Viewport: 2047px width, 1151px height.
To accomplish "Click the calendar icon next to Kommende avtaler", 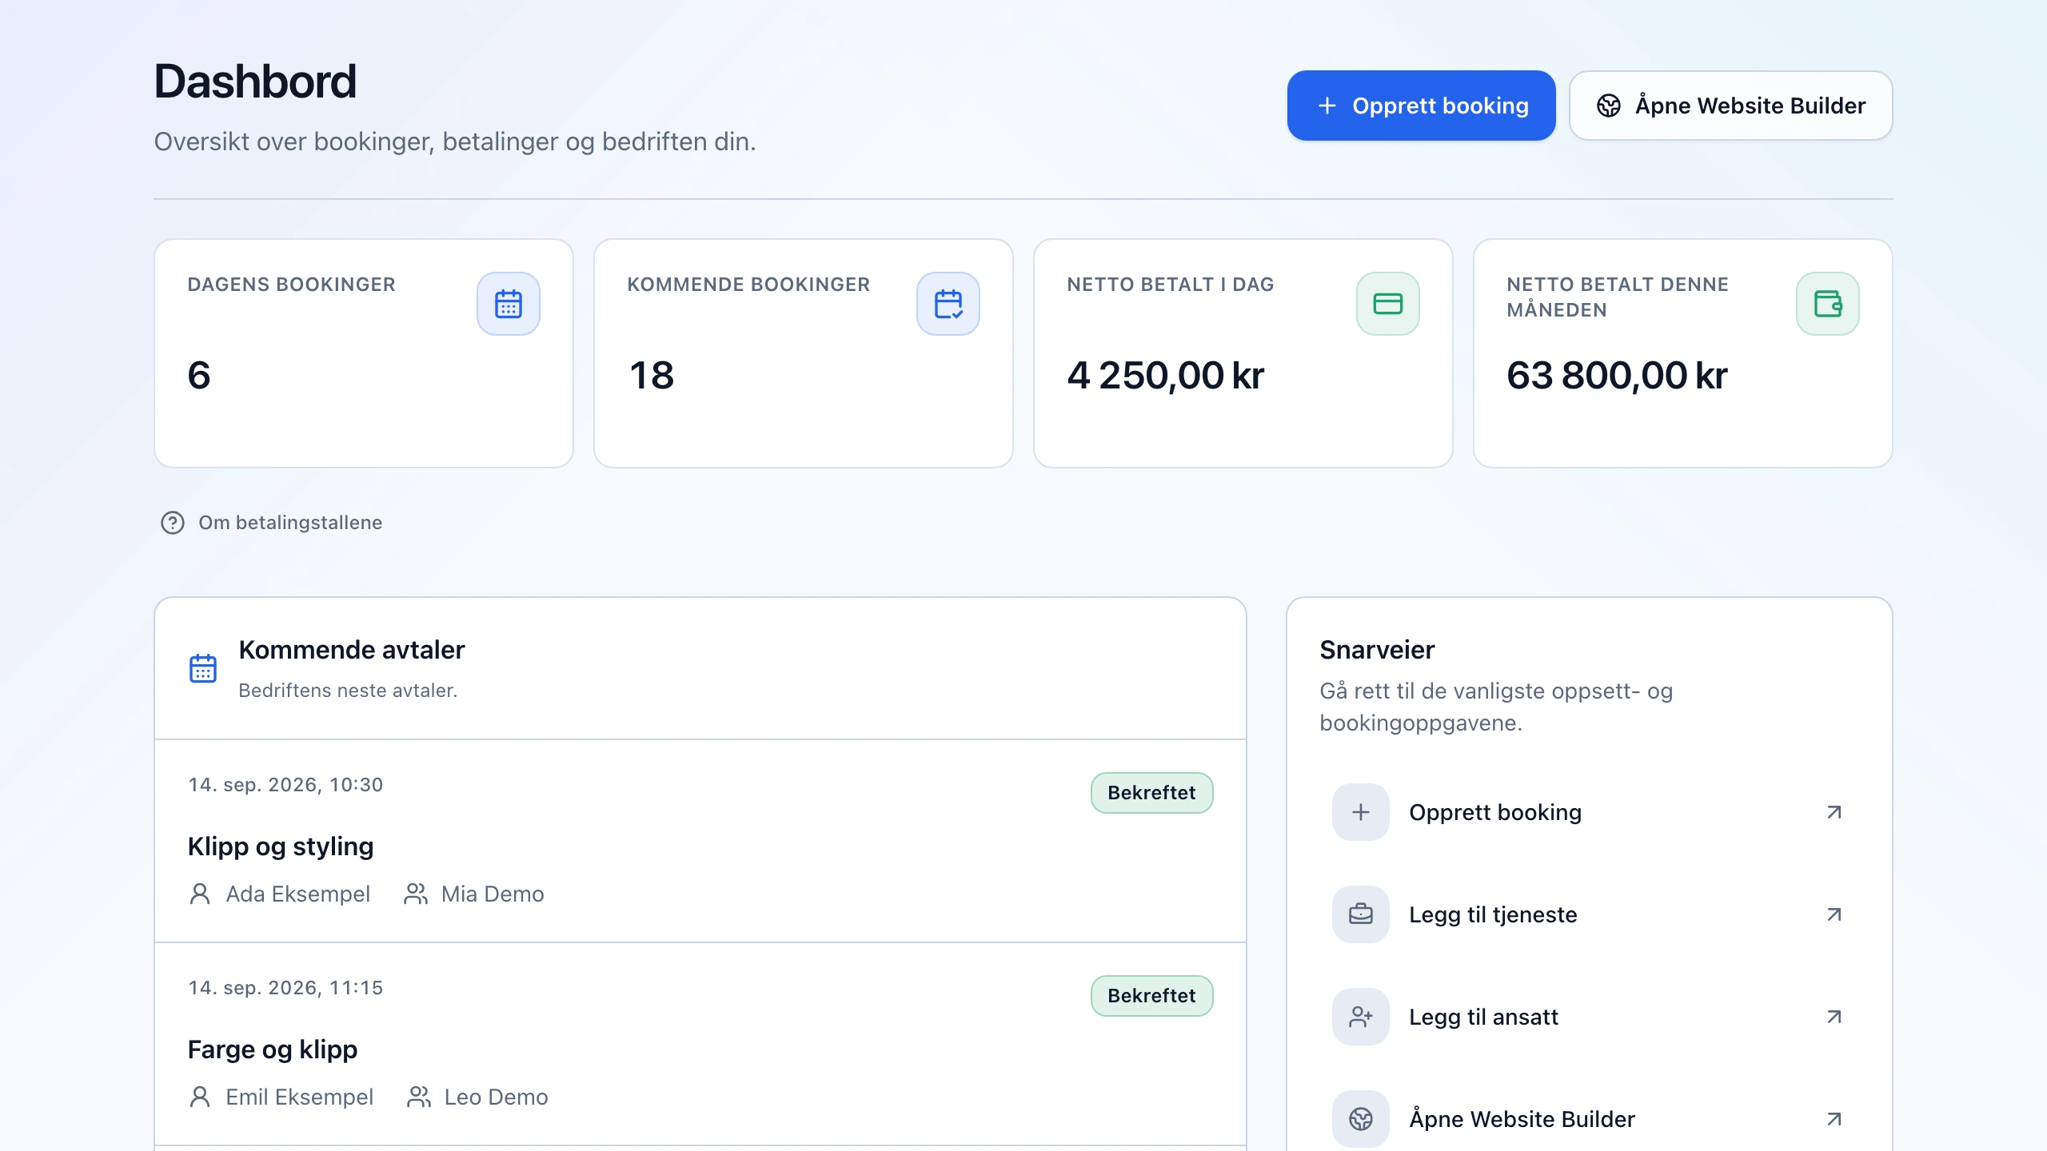I will (x=203, y=668).
